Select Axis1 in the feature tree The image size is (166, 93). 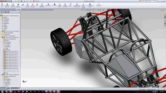(5, 30)
